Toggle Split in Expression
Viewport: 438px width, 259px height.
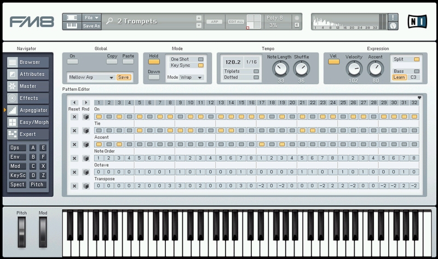pos(417,59)
